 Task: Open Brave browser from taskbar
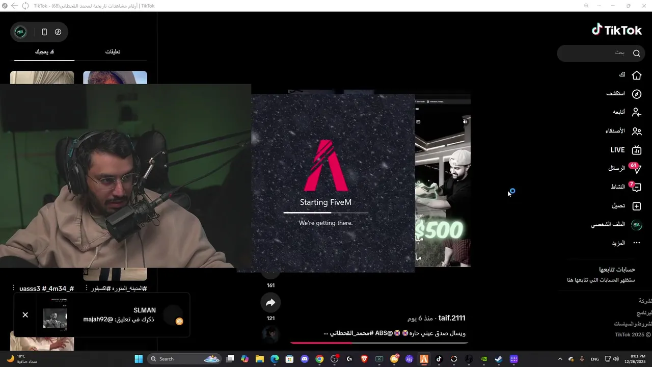364,359
